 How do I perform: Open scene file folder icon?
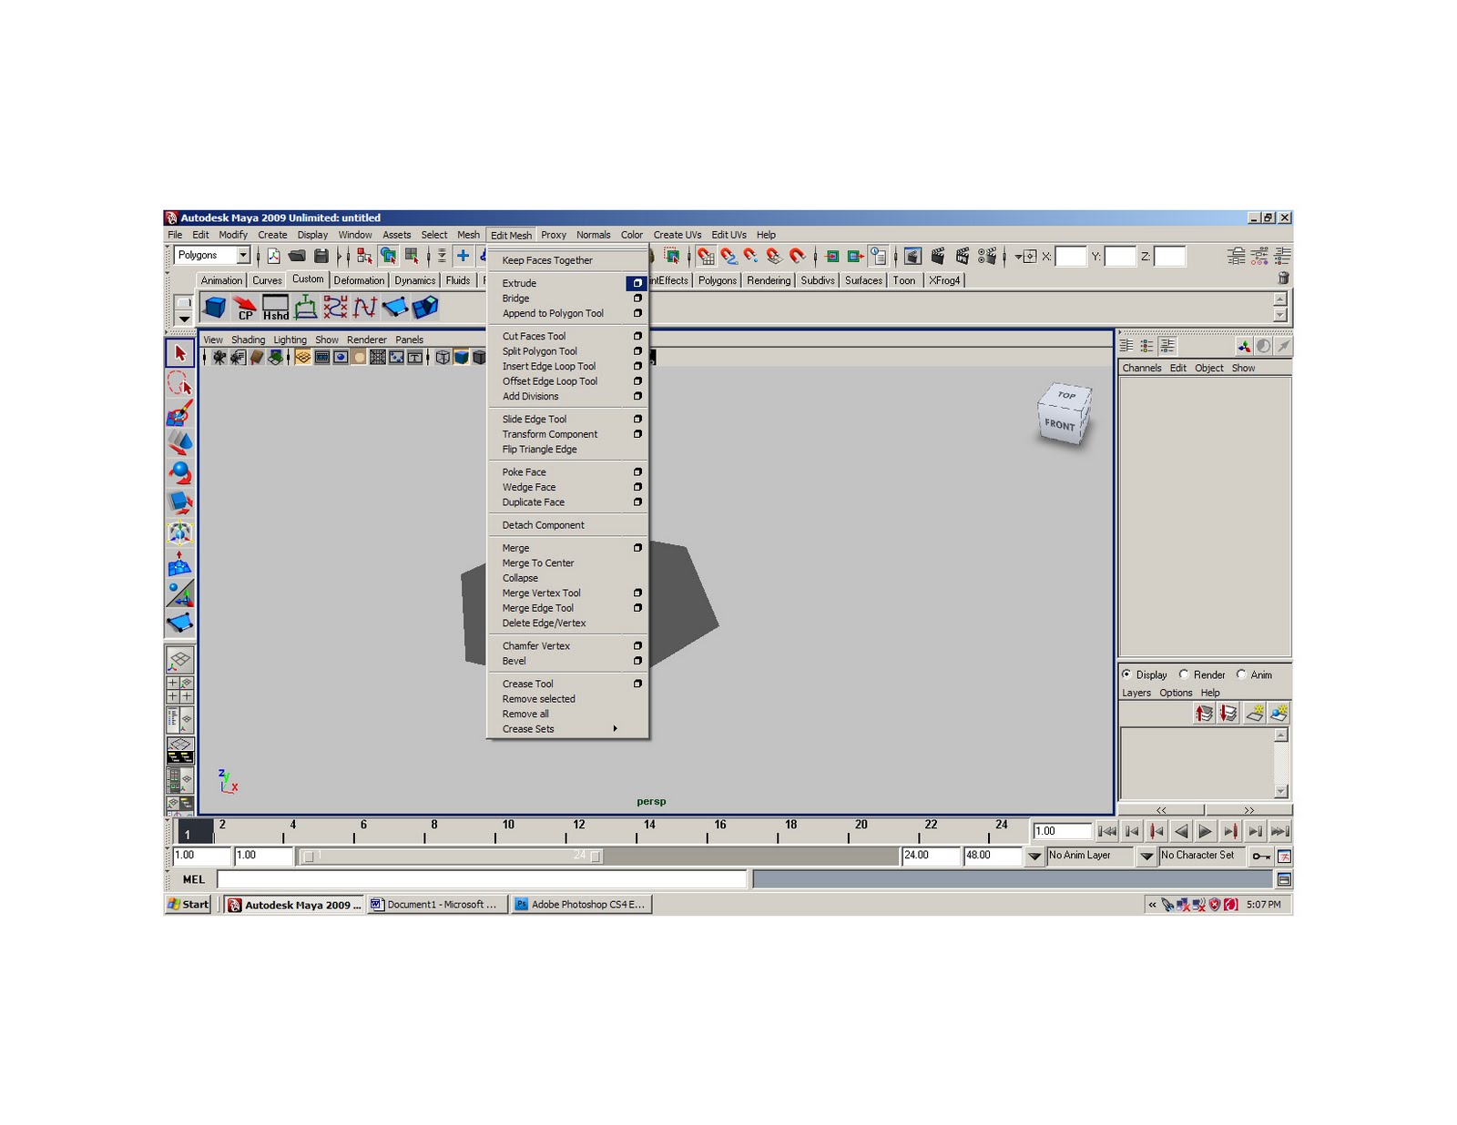[297, 257]
